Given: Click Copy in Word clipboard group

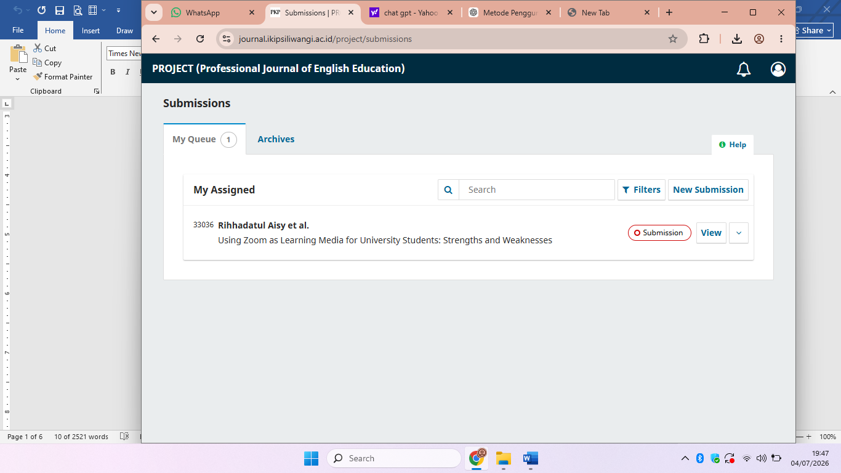Looking at the screenshot, I should [x=47, y=62].
